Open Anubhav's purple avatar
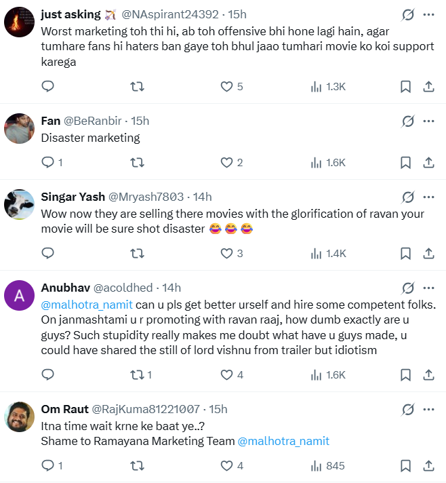Image resolution: width=446 pixels, height=483 pixels. (x=19, y=295)
